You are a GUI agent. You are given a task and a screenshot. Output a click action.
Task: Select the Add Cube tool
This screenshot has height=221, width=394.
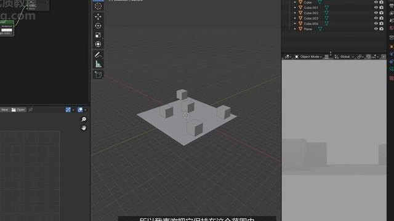(x=98, y=75)
